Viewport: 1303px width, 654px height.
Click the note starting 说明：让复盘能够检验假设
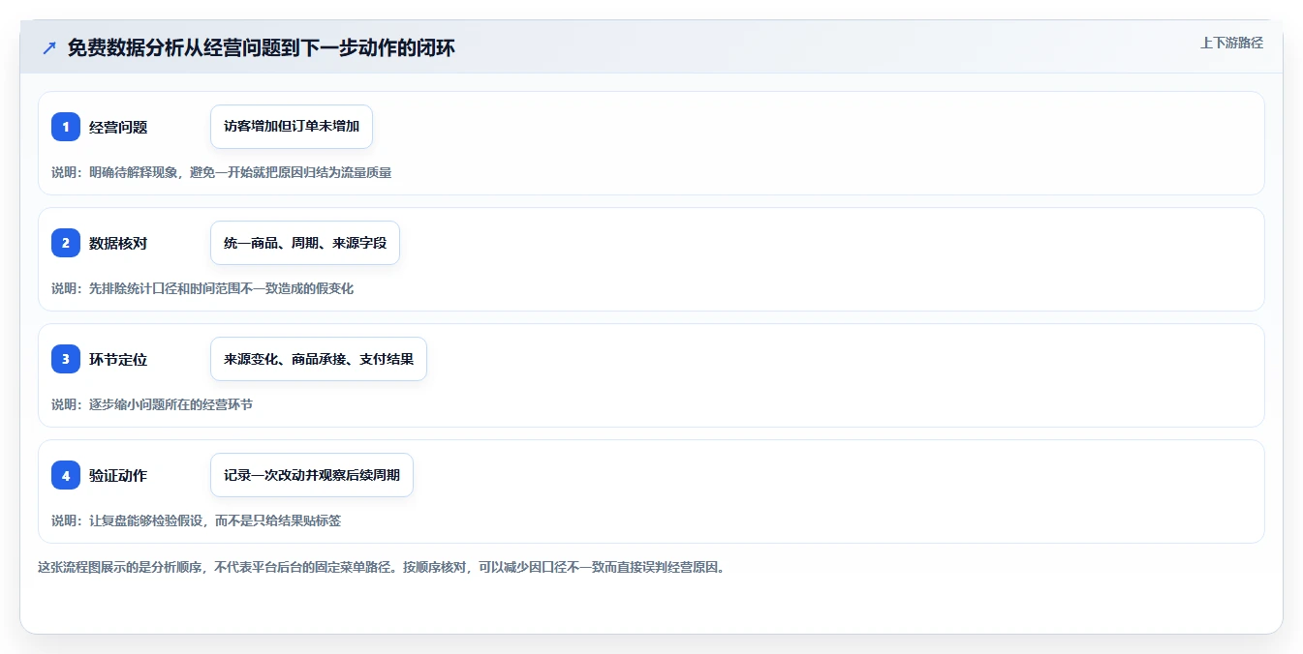(x=197, y=520)
